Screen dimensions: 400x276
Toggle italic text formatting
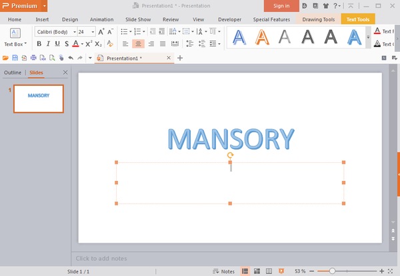[x=48, y=44]
